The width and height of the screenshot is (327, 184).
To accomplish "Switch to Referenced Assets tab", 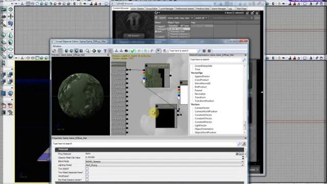I will click(185, 9).
